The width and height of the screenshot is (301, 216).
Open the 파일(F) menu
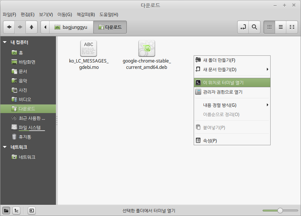tap(9, 15)
